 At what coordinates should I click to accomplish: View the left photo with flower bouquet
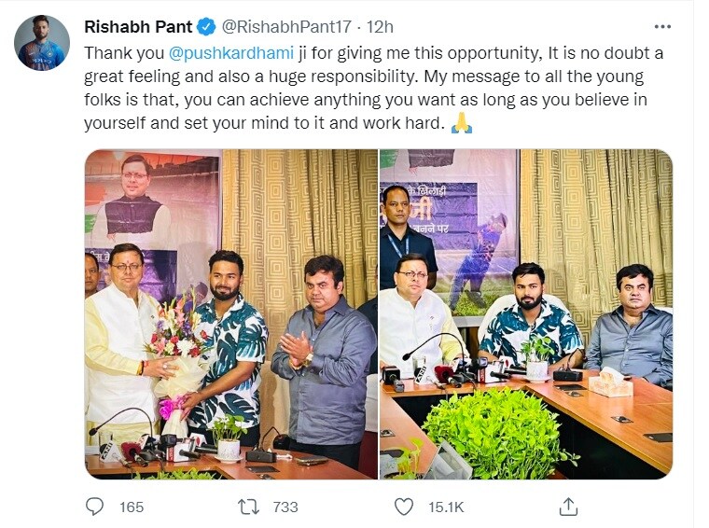tap(231, 314)
